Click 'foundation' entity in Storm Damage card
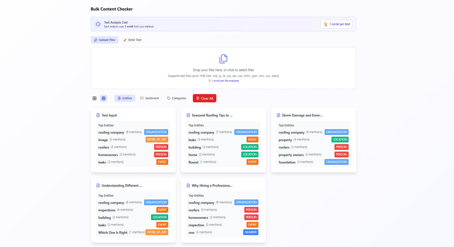The height and width of the screenshot is (247, 454). pyautogui.click(x=287, y=162)
